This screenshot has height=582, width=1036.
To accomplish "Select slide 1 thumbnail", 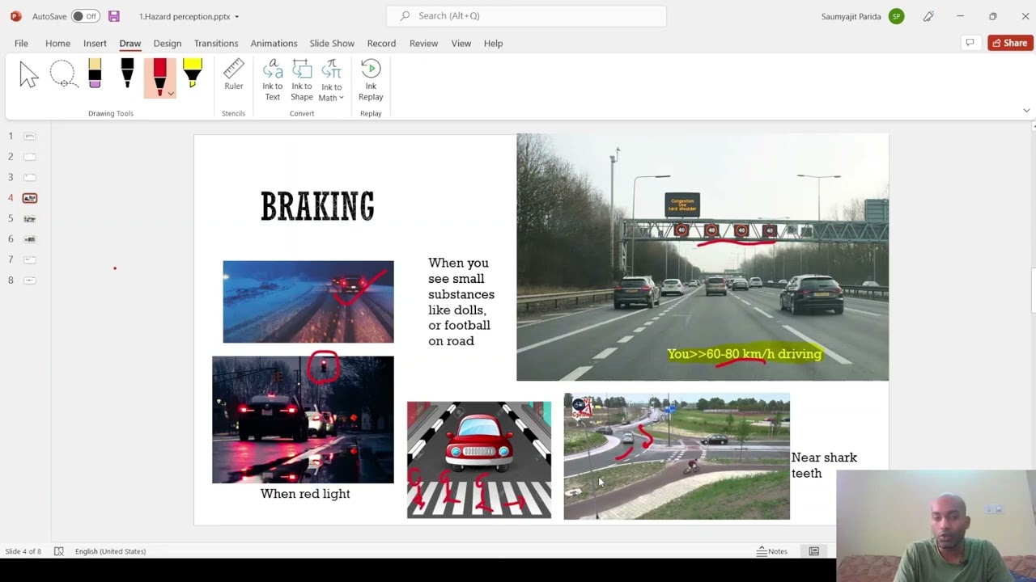I will point(30,136).
